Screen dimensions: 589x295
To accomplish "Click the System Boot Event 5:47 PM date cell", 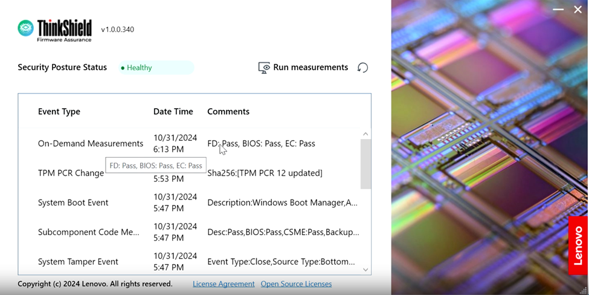I will point(175,203).
